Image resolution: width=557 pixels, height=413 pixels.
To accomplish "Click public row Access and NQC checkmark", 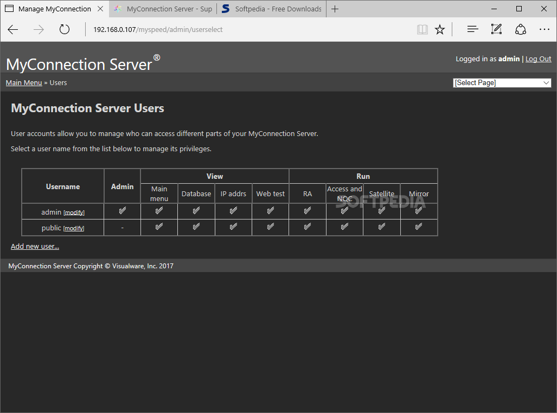I will click(344, 227).
